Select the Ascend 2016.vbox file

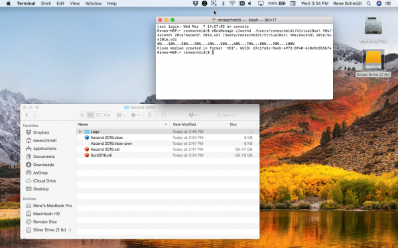click(168, 138)
